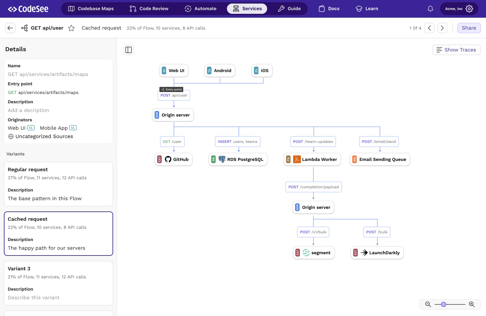Select the Variant 3 card

point(59,283)
